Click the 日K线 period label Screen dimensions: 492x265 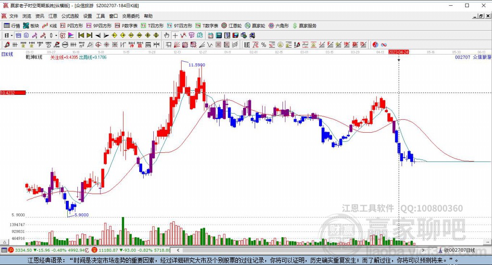point(7,54)
